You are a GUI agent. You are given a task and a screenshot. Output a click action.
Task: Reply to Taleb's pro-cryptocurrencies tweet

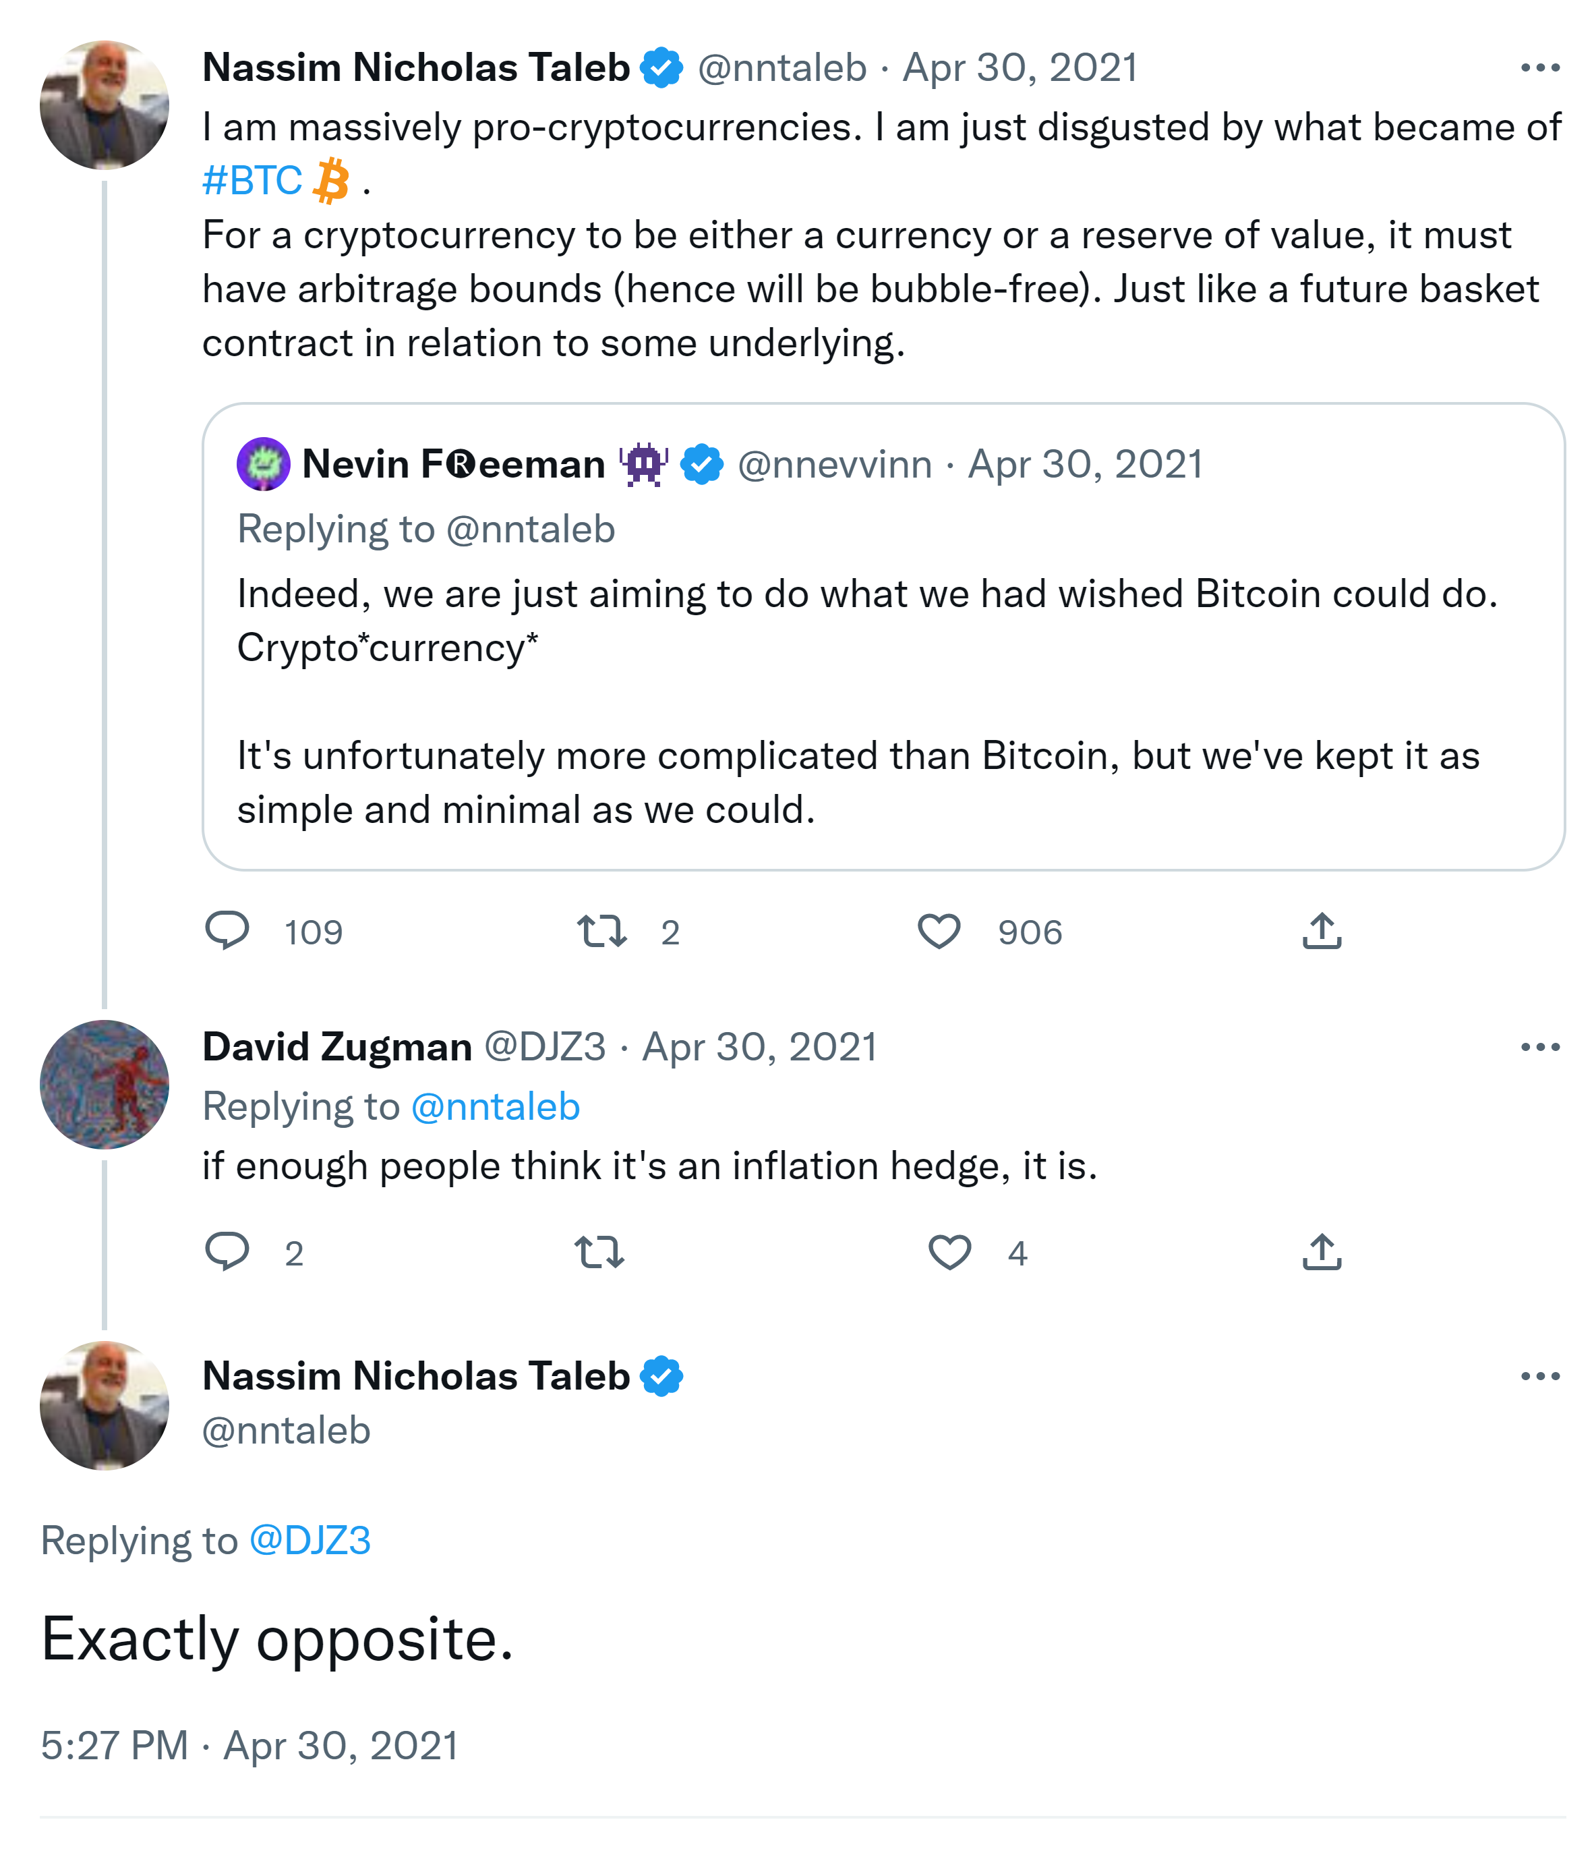click(228, 930)
